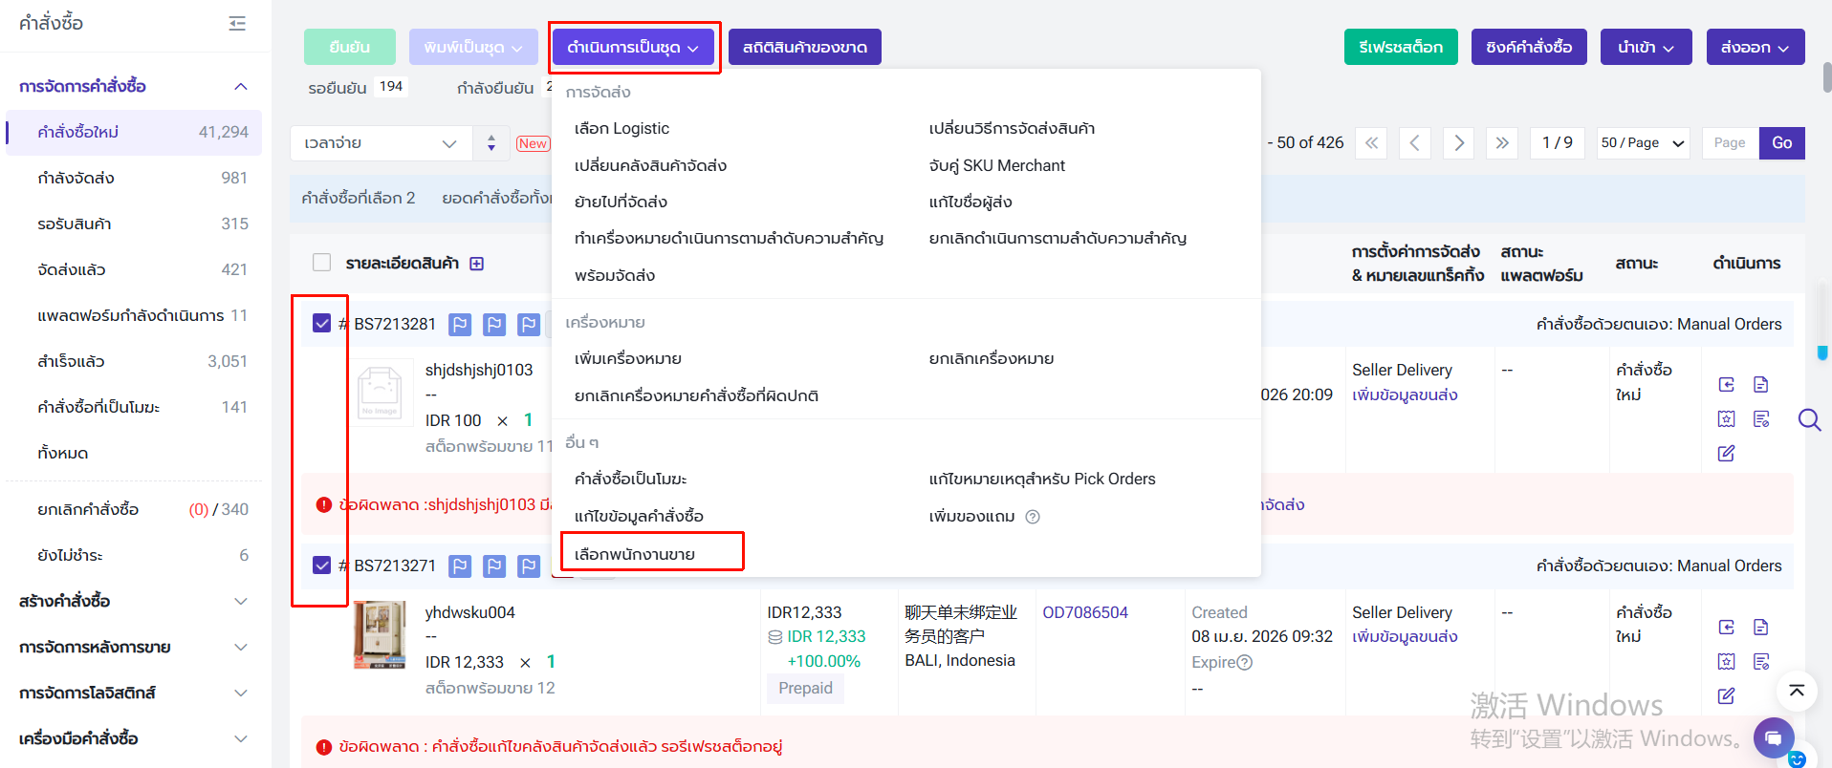Click the รีเฟรชสต็อก button

(1400, 47)
